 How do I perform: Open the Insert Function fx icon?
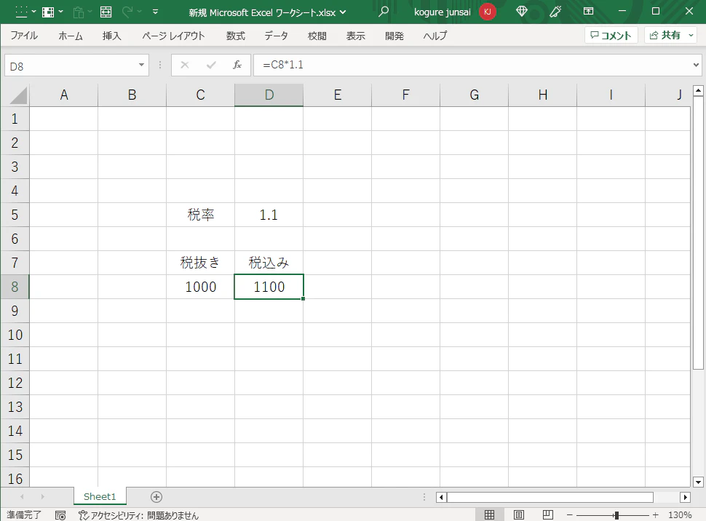pyautogui.click(x=237, y=65)
